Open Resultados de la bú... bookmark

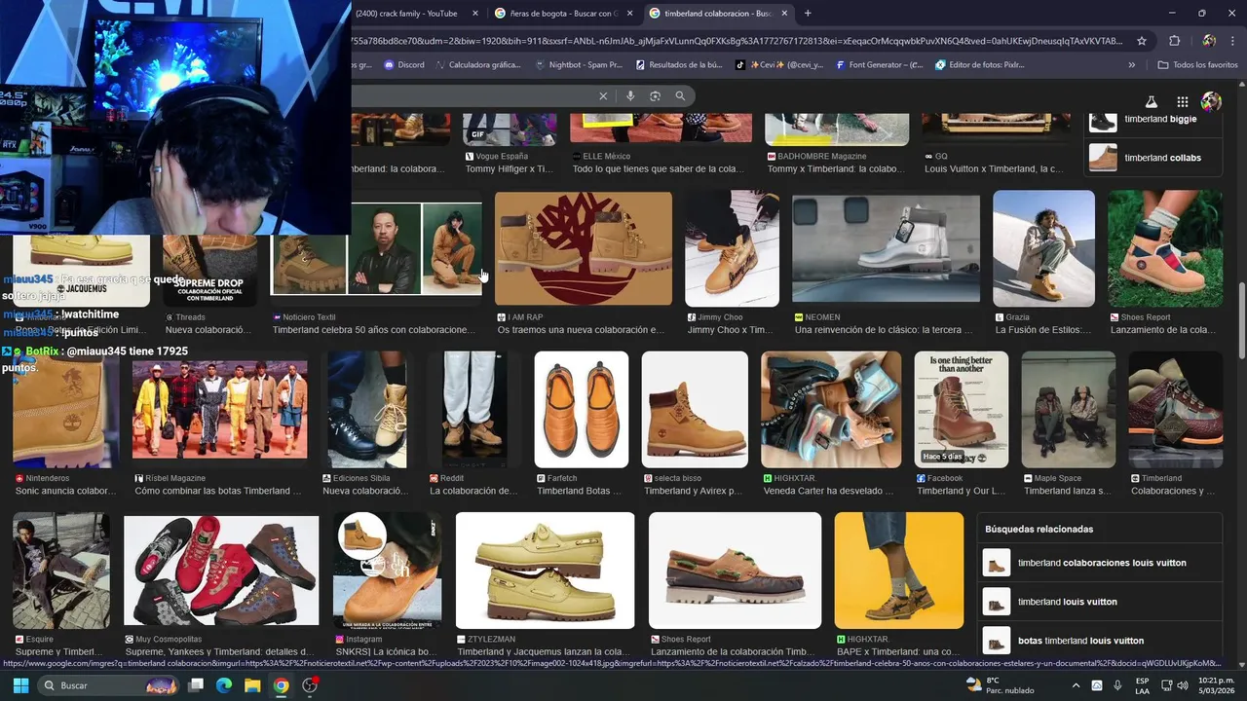(679, 65)
